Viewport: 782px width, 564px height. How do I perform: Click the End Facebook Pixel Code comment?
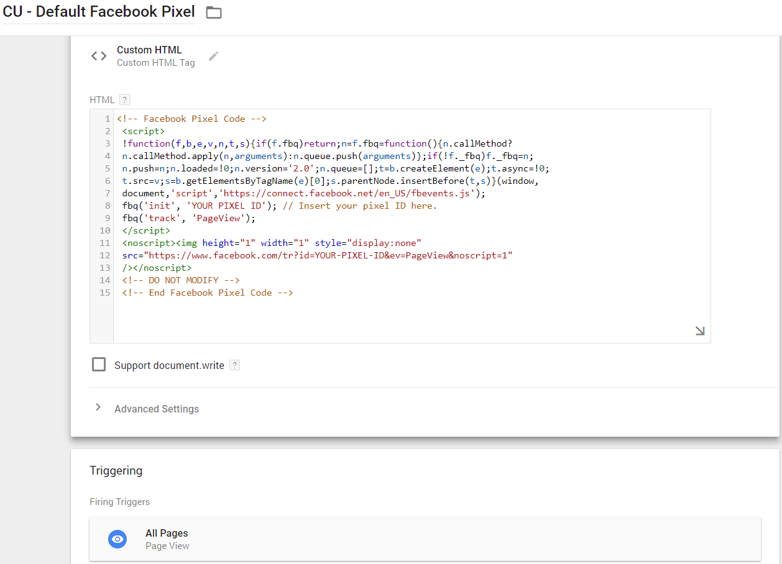(x=208, y=293)
